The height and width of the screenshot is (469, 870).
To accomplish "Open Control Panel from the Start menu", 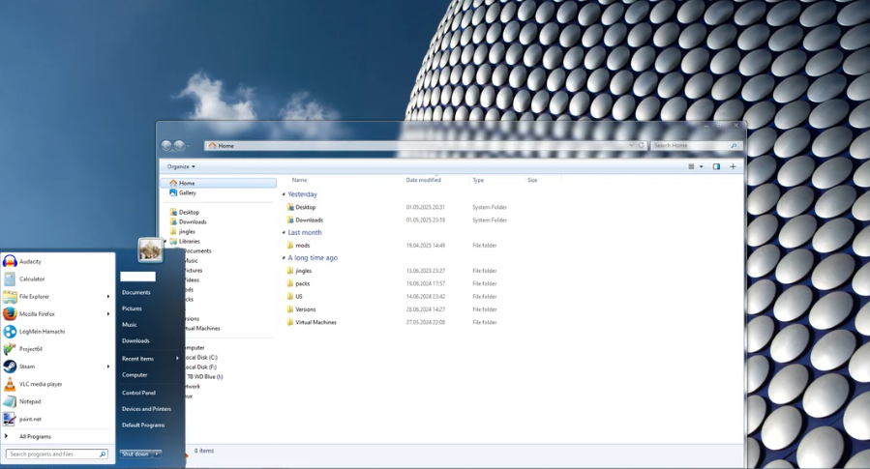I will click(138, 393).
